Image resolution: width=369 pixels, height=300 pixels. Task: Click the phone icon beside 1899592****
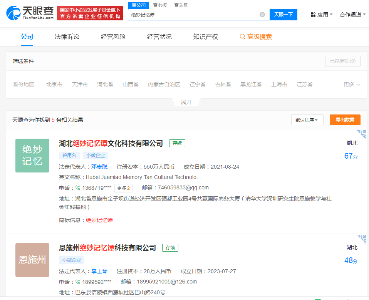pyautogui.click(x=78, y=282)
